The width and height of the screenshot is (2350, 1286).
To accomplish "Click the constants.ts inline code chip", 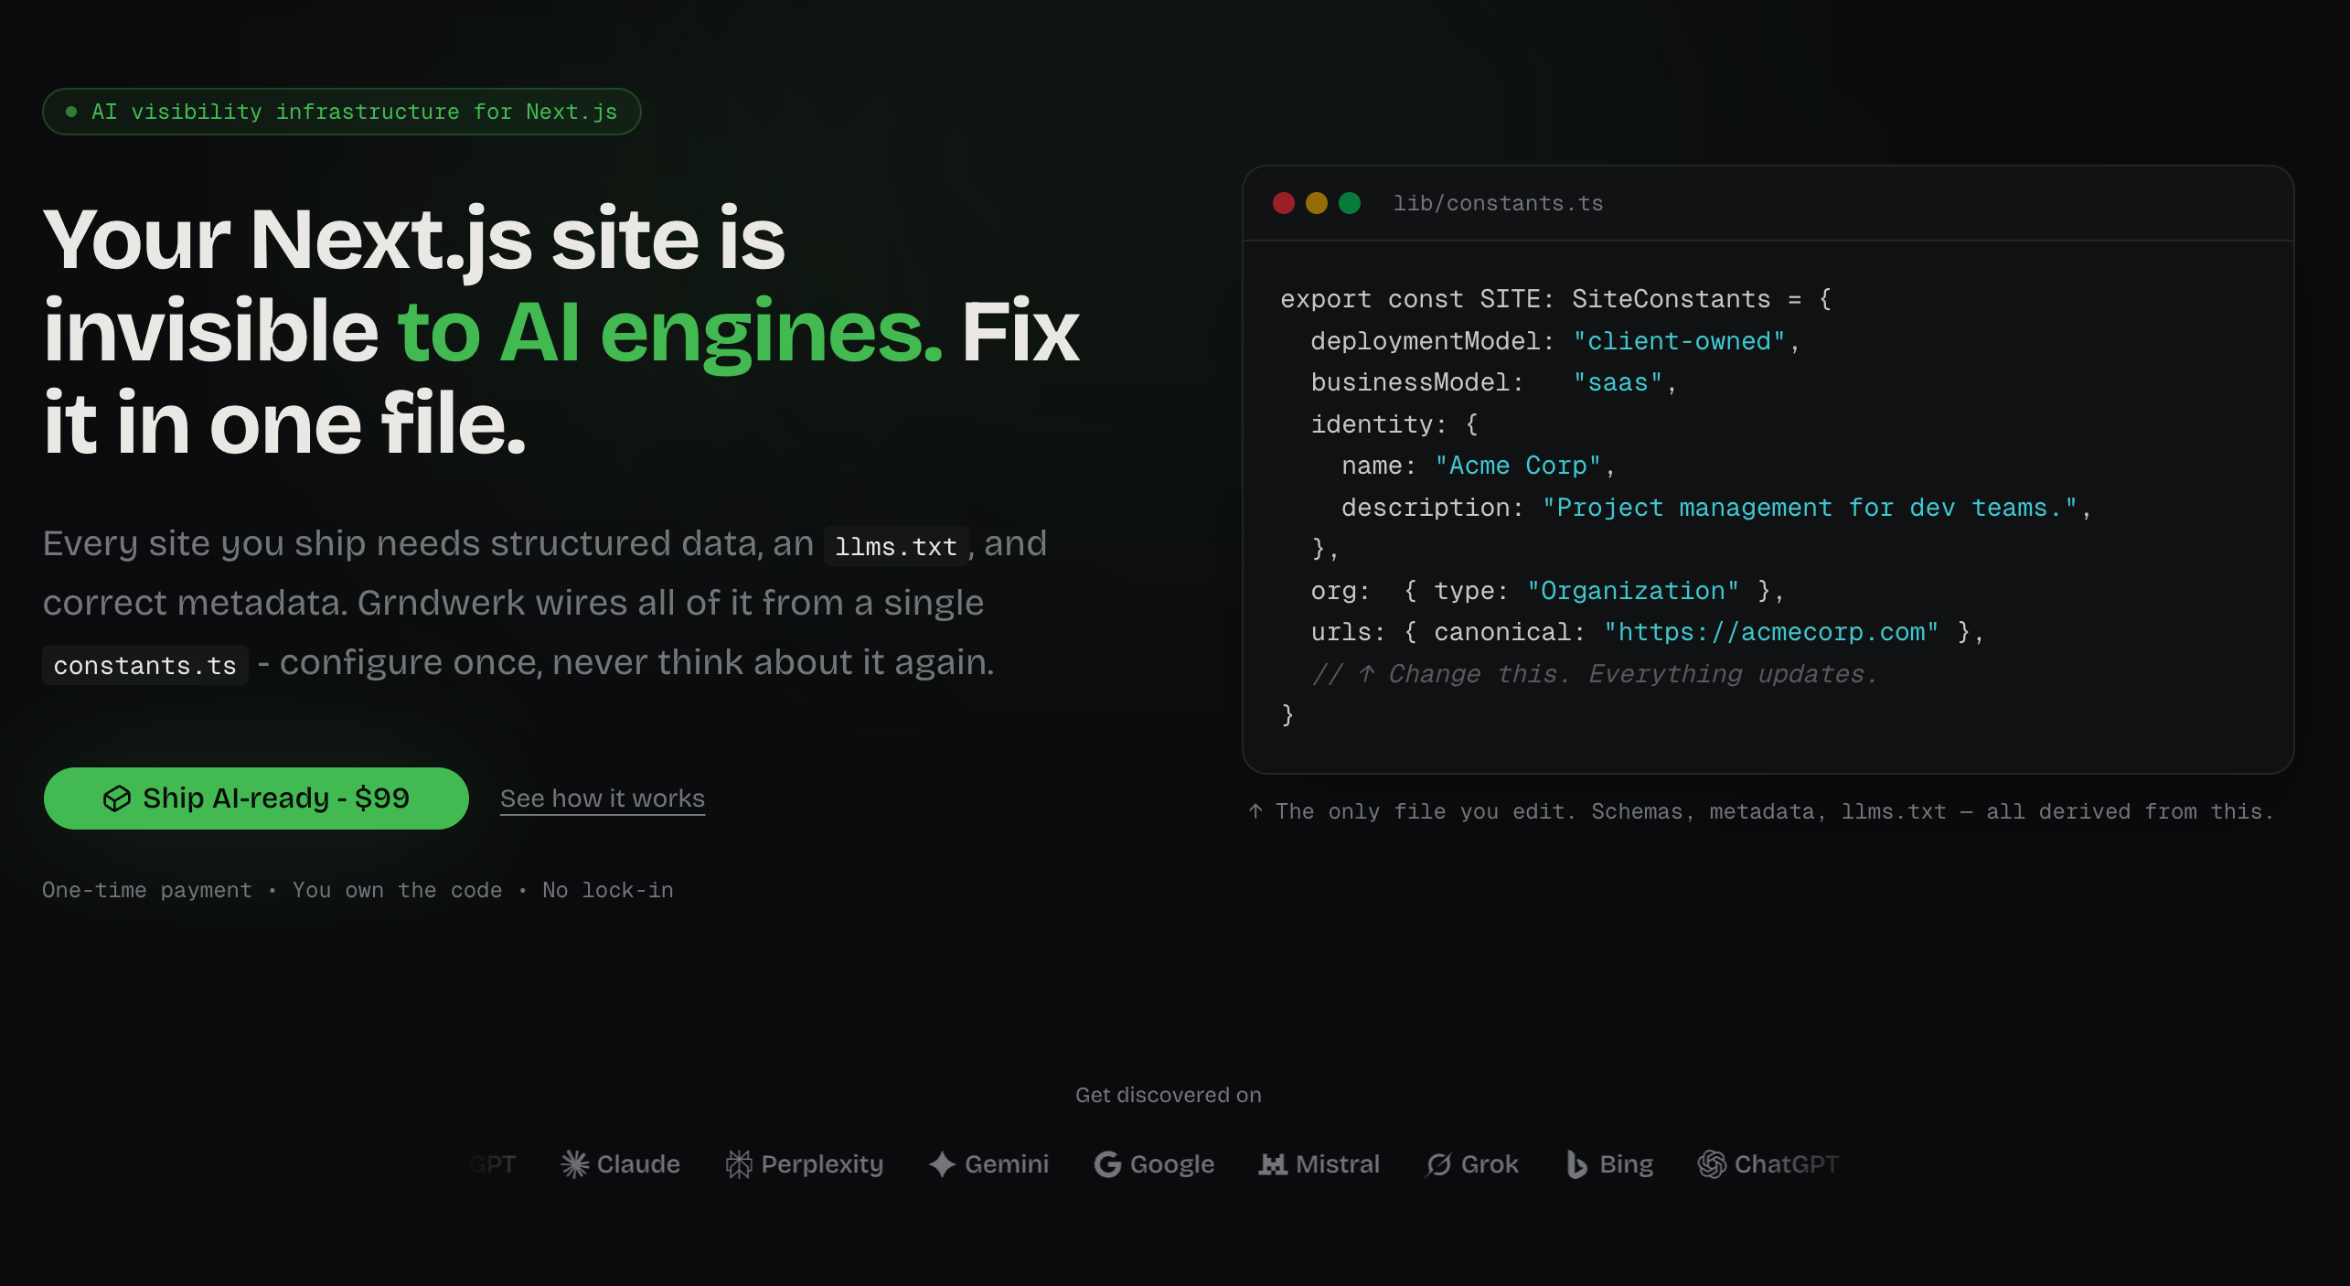I will pyautogui.click(x=145, y=665).
